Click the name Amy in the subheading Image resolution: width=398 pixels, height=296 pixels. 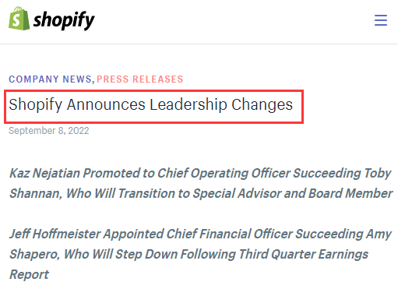click(x=379, y=234)
